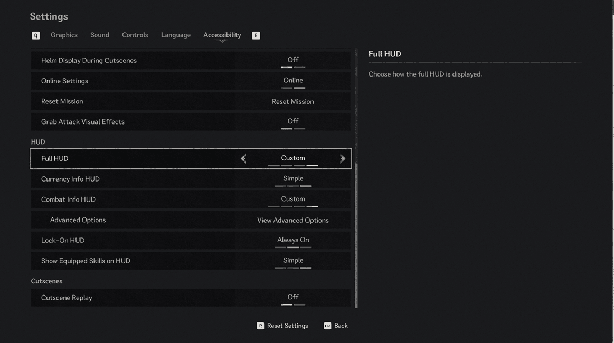Change Show Equipped Skills on HUD value
Image resolution: width=614 pixels, height=343 pixels.
click(293, 260)
